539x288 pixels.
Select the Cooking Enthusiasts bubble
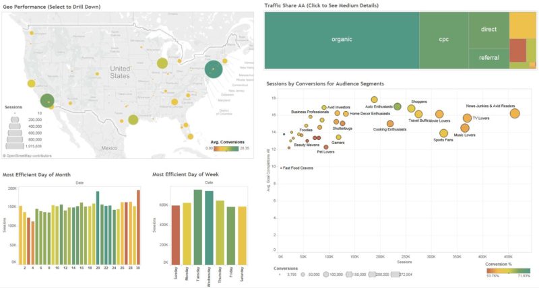[390, 124]
